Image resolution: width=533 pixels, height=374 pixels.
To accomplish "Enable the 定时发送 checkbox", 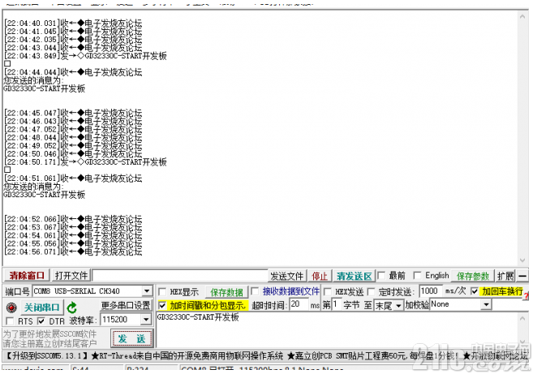I will coord(372,292).
